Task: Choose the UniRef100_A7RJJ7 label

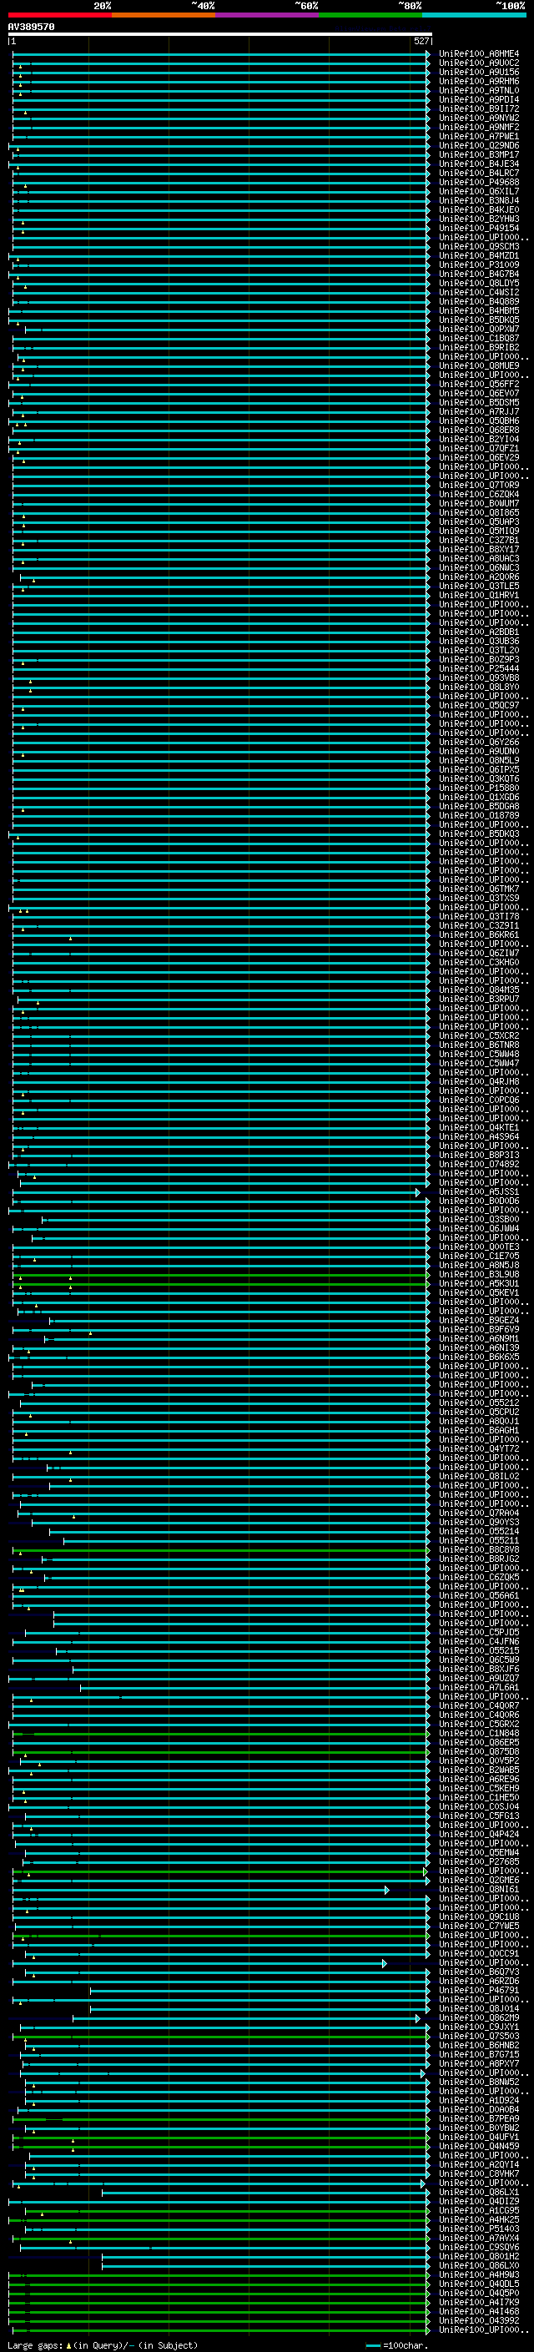Action: [478, 412]
